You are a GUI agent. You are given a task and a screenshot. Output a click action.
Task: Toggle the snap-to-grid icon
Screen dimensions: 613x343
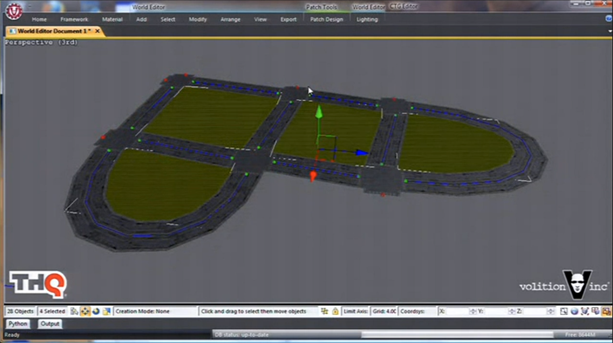[x=324, y=311]
